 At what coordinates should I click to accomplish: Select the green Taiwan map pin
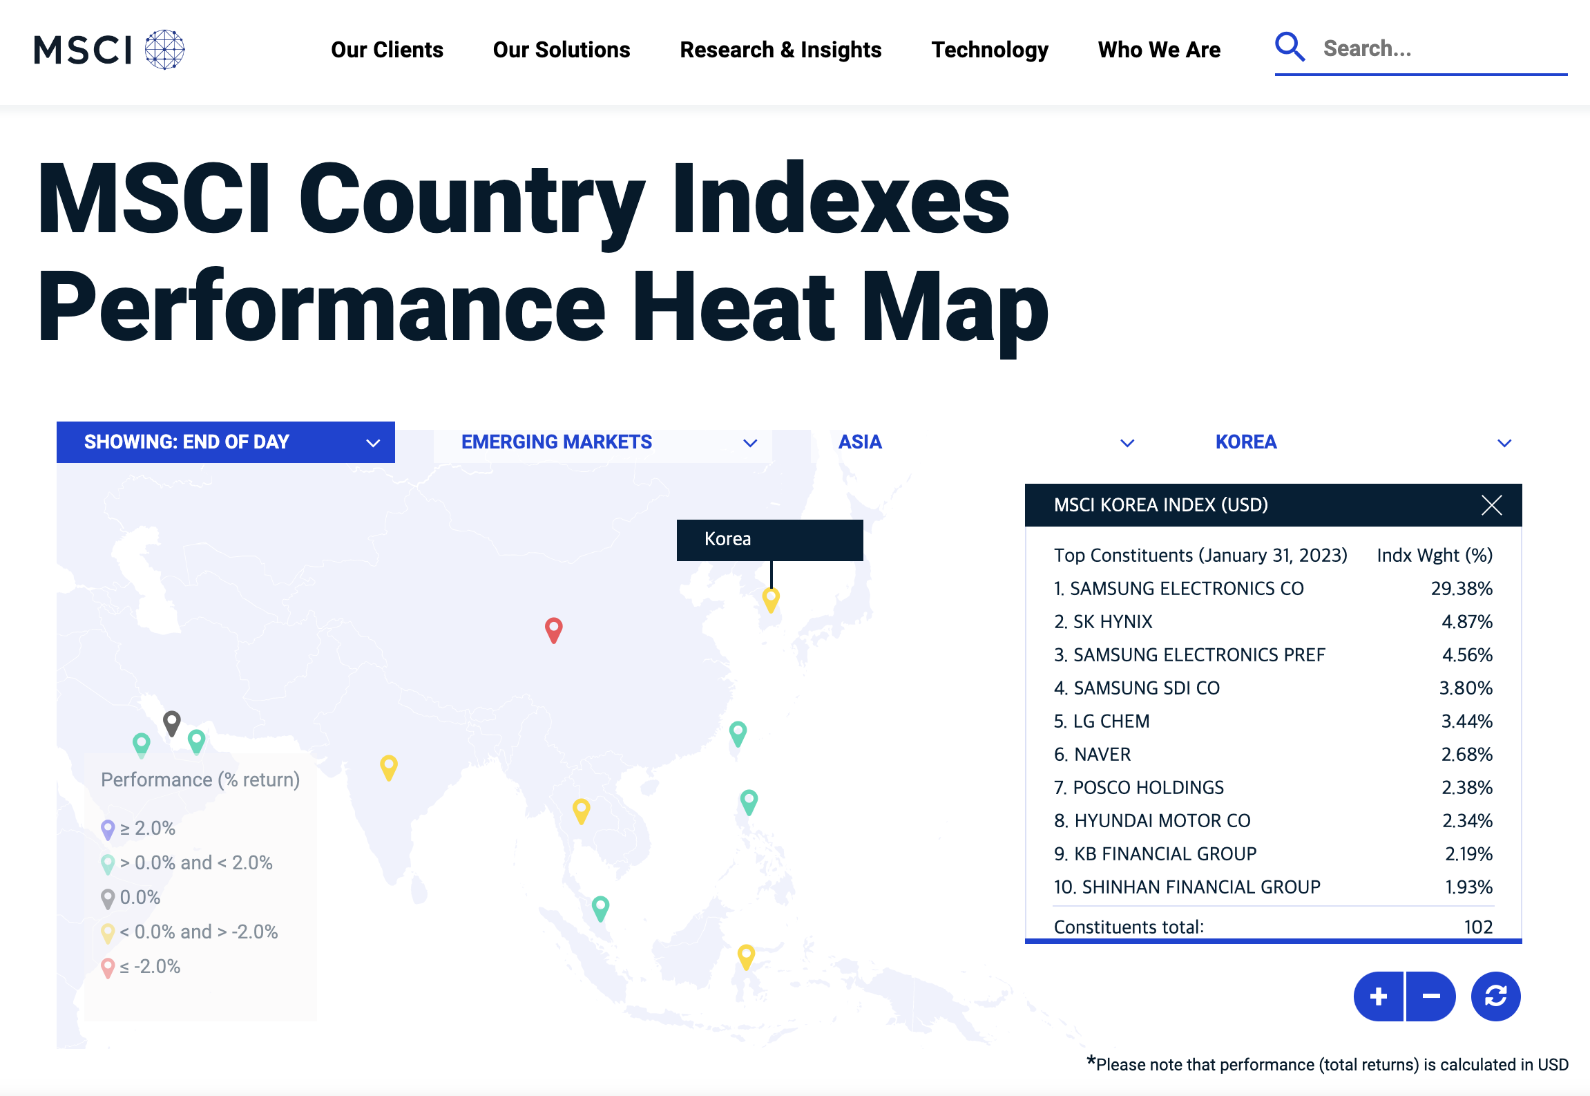click(738, 732)
